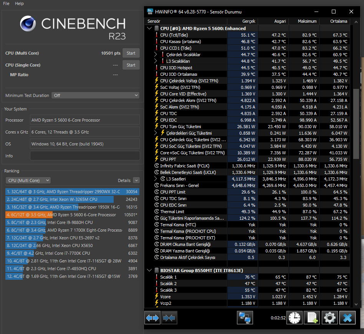Open the CPU (Multi Core) ranking dropdown

tap(28, 180)
